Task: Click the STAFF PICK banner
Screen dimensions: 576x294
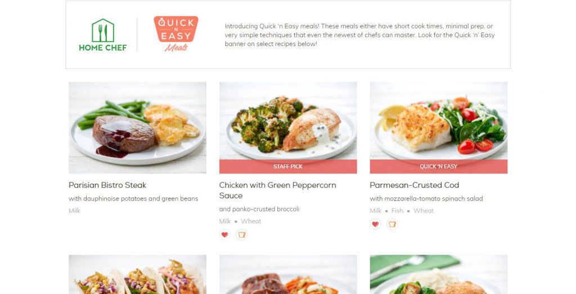Action: (x=288, y=167)
